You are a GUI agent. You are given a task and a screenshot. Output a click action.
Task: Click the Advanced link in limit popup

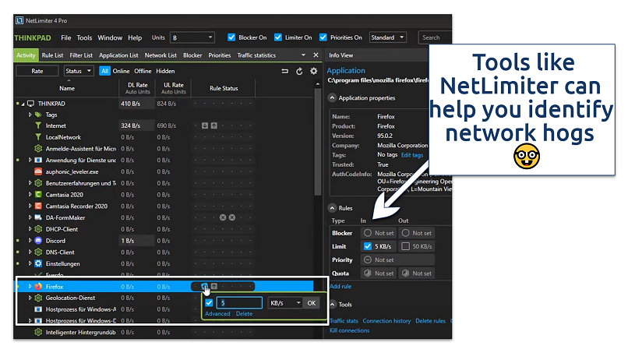click(x=217, y=314)
